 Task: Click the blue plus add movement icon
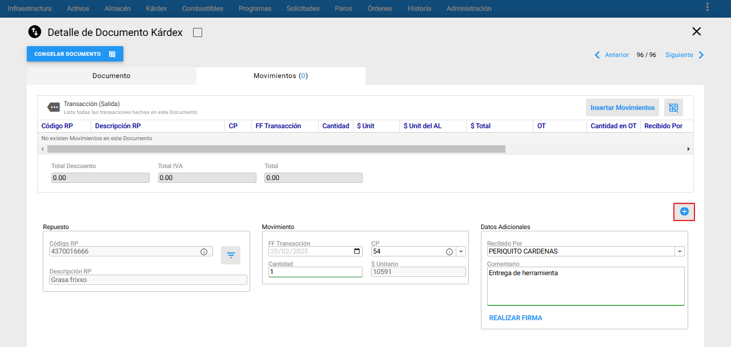click(x=684, y=211)
